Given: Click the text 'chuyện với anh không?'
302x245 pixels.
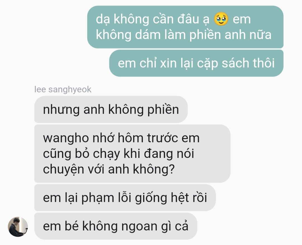Looking at the screenshot, I should [x=108, y=169].
